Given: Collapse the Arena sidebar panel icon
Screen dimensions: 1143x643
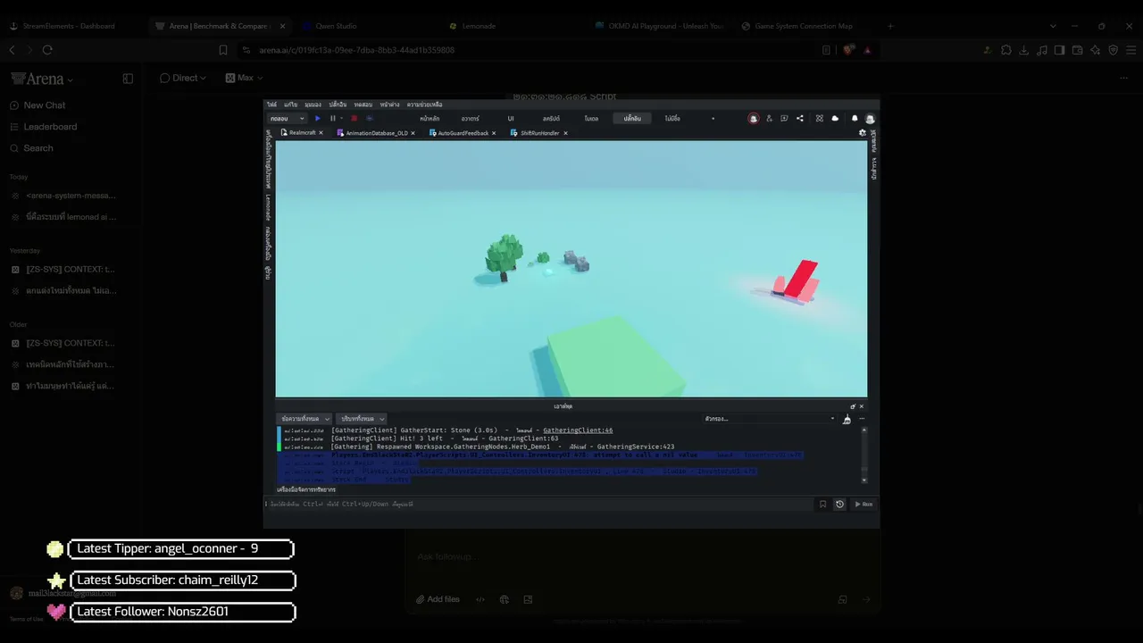Looking at the screenshot, I should (128, 79).
